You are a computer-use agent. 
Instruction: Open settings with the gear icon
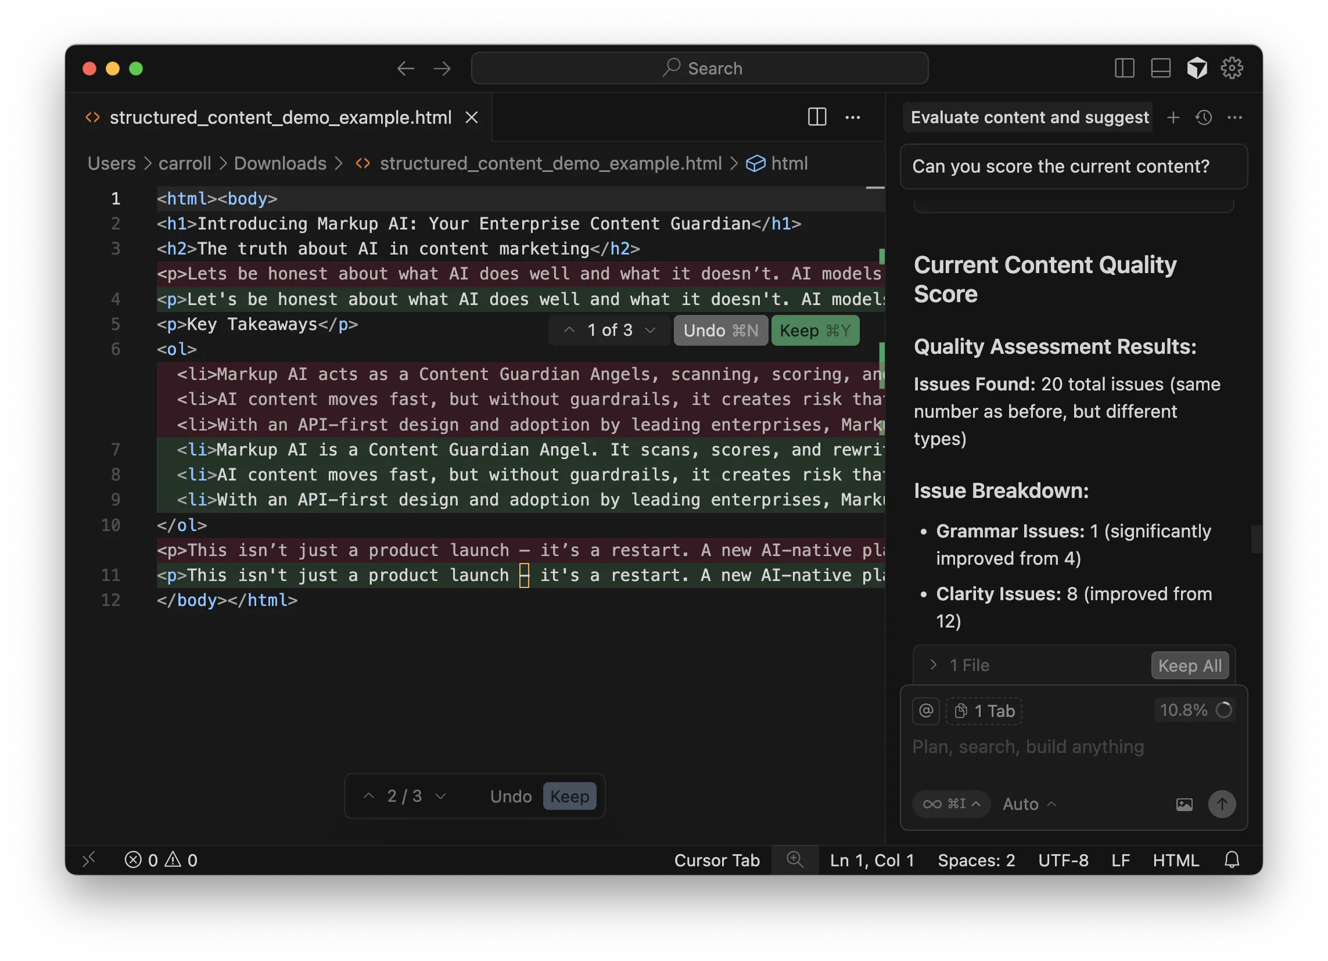point(1232,69)
